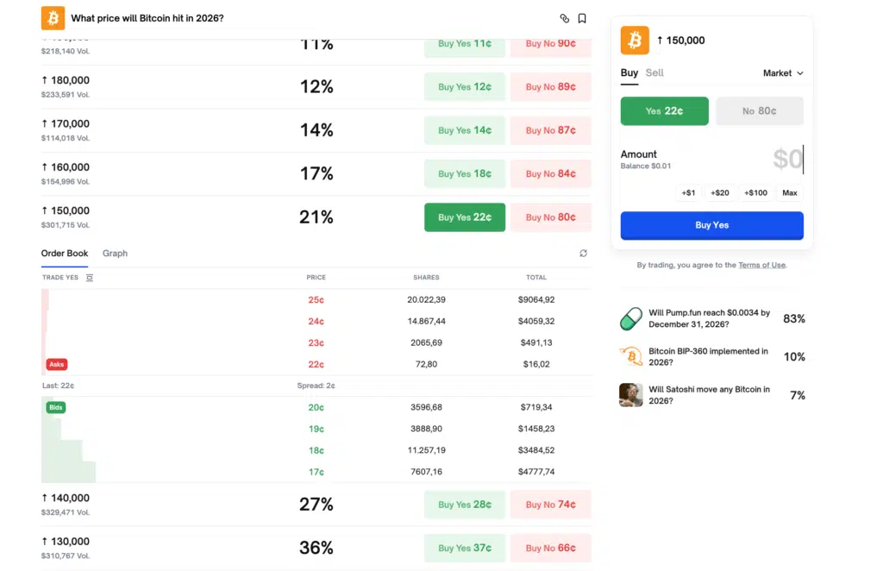Expand the ↑ 140,000 market row

coord(172,505)
